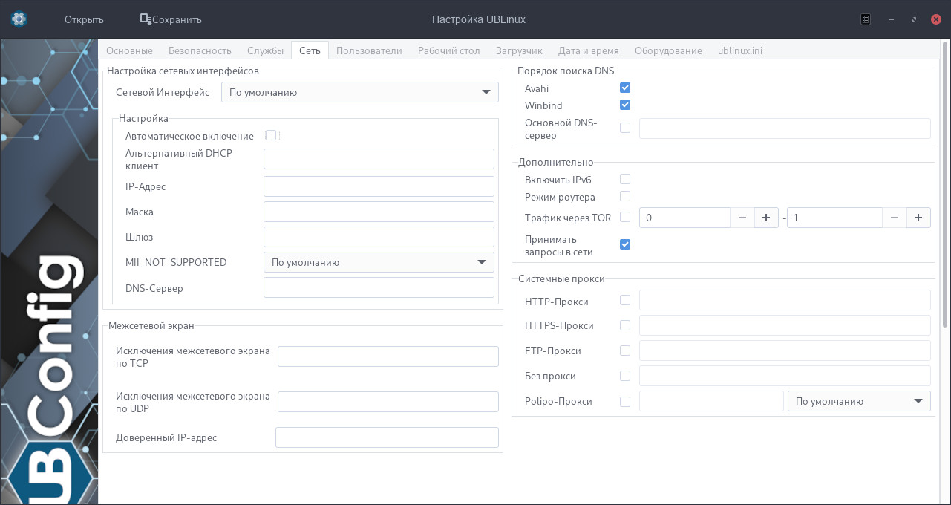This screenshot has height=505, width=951.
Task: Expand the MII_NOT_SUPPORTED dropdown
Action: (379, 262)
